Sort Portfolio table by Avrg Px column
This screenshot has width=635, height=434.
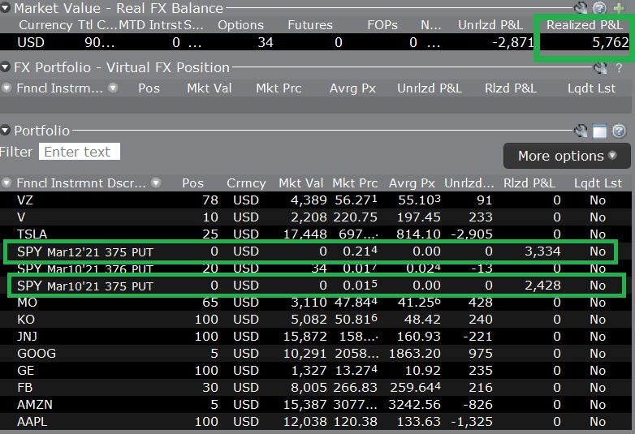click(412, 183)
